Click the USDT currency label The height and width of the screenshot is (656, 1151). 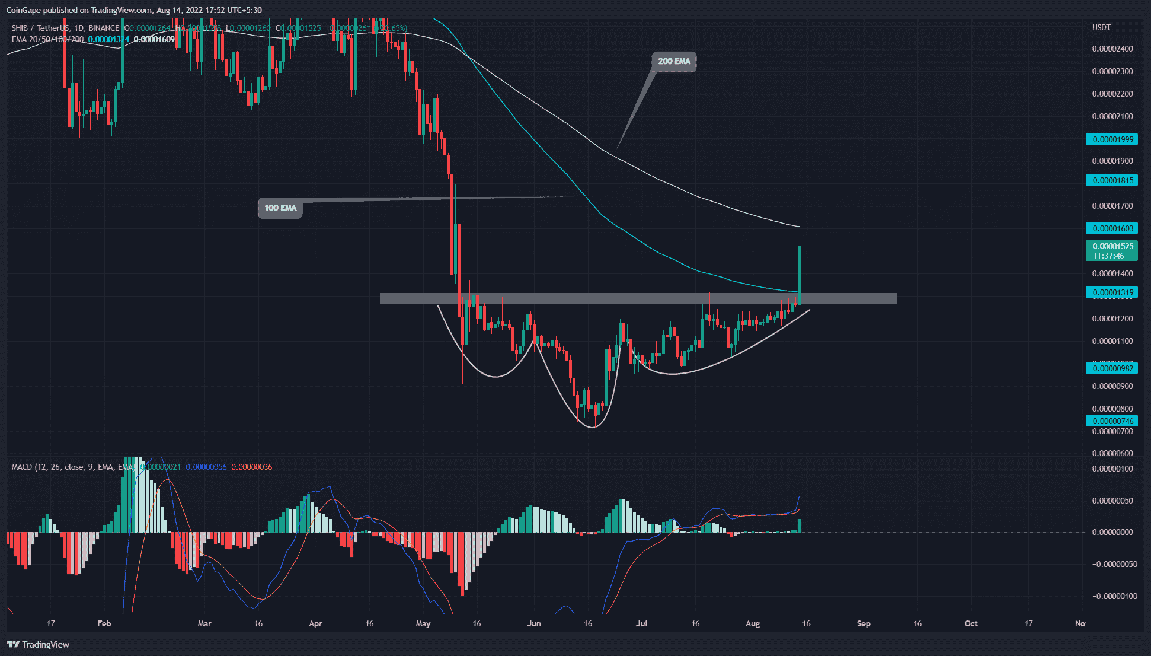click(1101, 28)
